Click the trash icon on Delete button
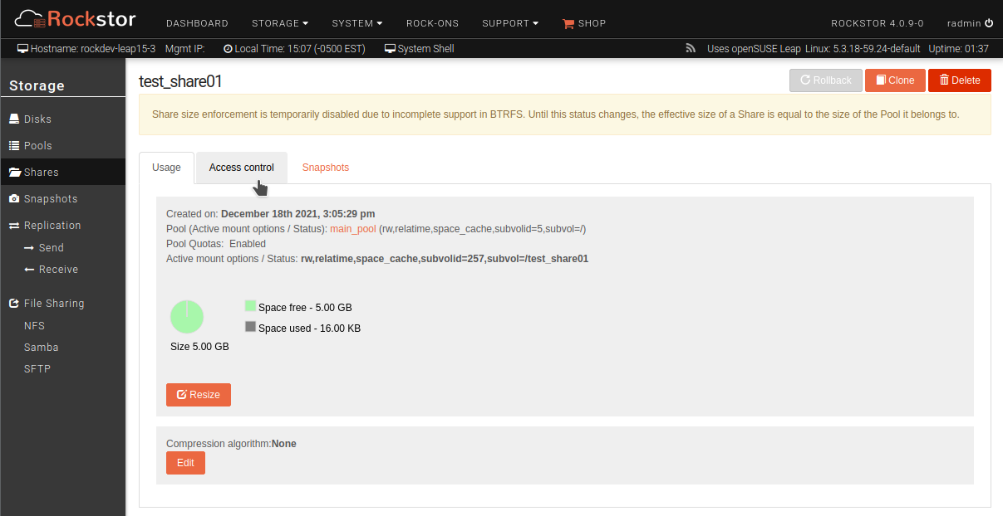1003x516 pixels. [944, 80]
